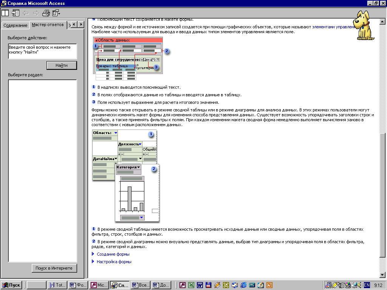387x290 pixels.
Task: Click the empty leftmost taskbar button
Action: pos(37,285)
